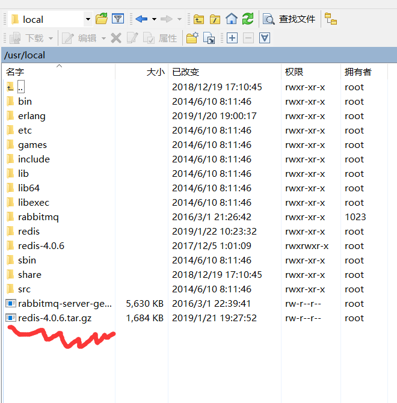Click the forward navigation arrow
397x403 pixels.
coord(166,19)
